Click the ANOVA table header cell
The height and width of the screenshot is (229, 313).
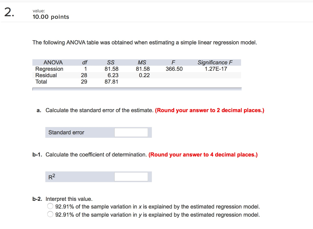coord(53,62)
